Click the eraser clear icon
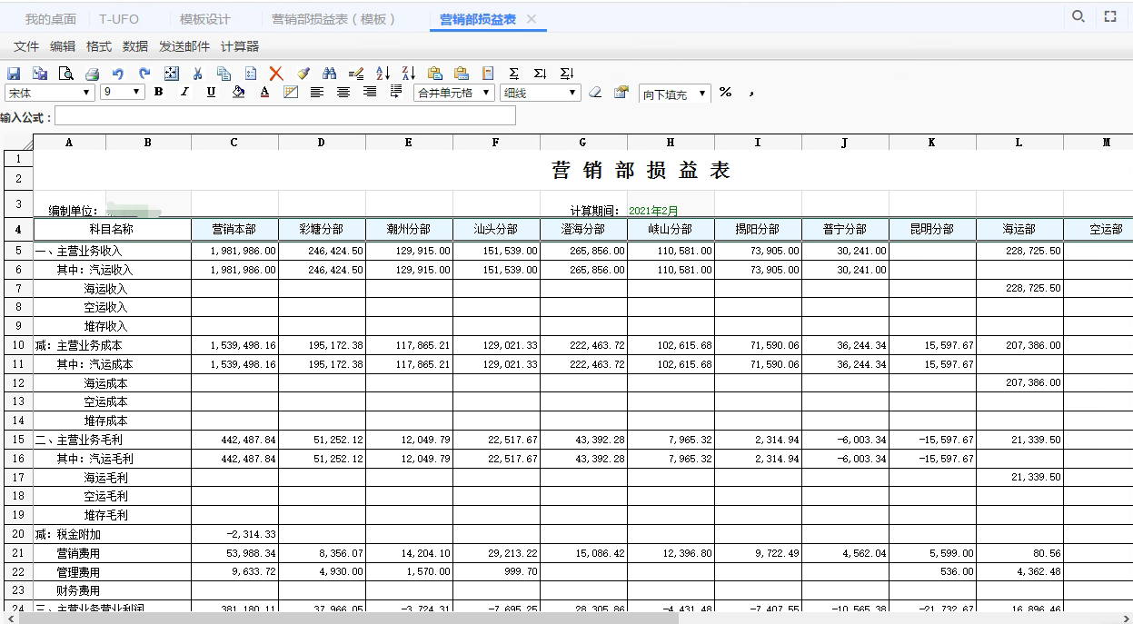Image resolution: width=1133 pixels, height=624 pixels. coord(595,93)
